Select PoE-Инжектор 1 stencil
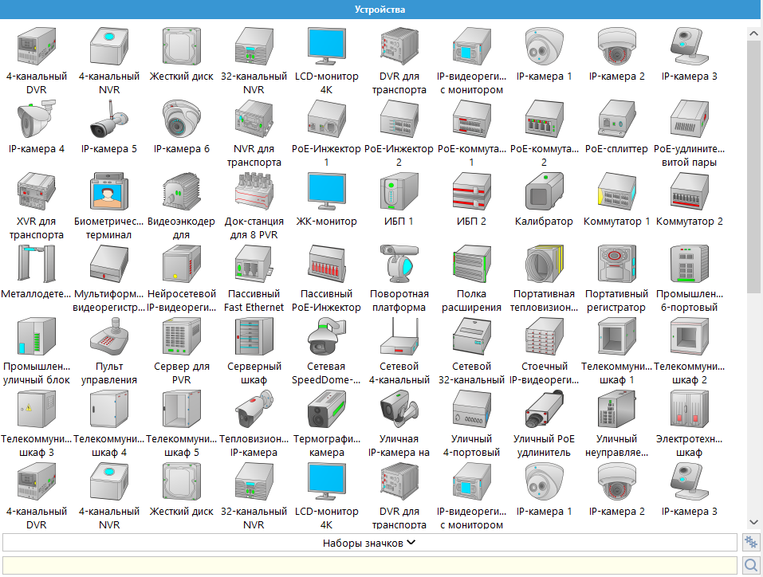The image size is (763, 577). pos(327,120)
